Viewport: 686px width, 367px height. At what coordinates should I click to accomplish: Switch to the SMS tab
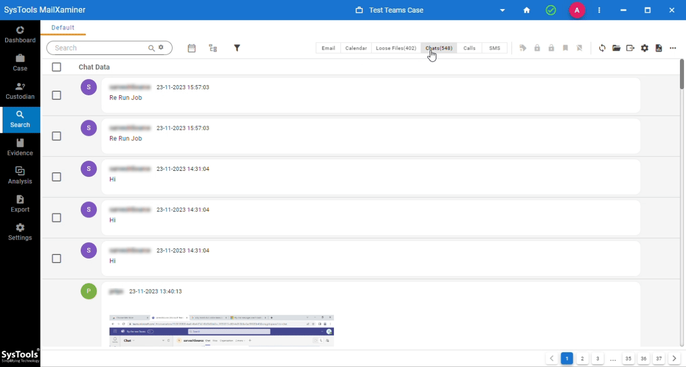495,48
